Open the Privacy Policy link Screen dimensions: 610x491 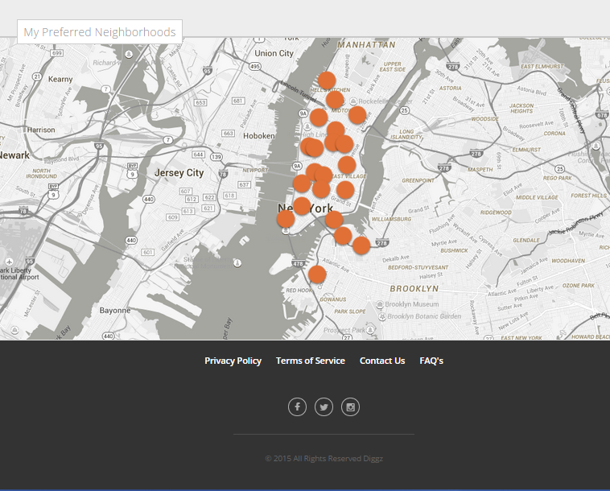point(233,361)
